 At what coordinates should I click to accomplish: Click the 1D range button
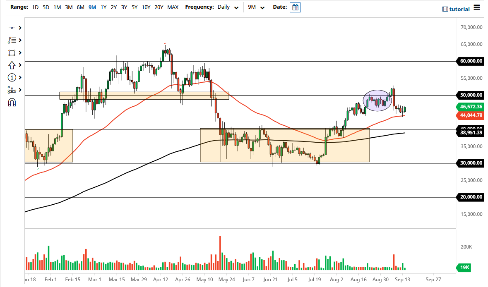point(35,7)
